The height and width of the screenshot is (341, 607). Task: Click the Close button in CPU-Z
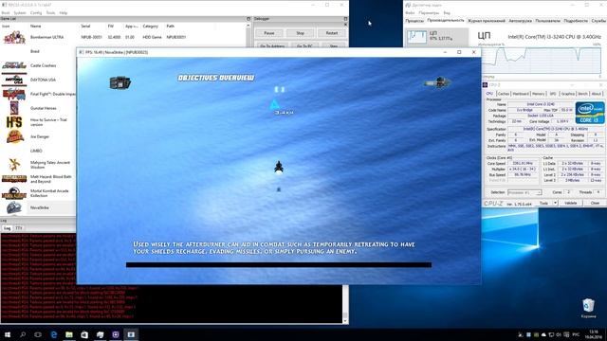595,203
